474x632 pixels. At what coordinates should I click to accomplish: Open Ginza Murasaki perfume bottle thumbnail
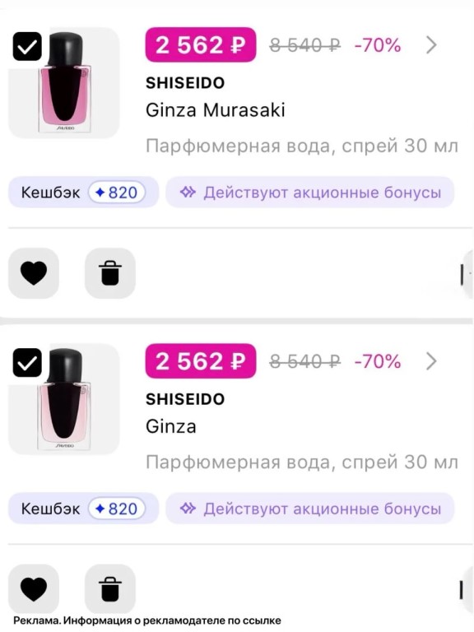pos(64,82)
